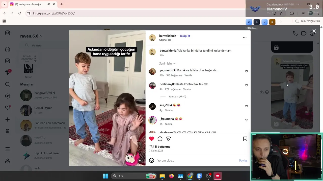The height and width of the screenshot is (181, 323).
Task: Open benvalideniz profile from post header
Action: click(x=168, y=36)
